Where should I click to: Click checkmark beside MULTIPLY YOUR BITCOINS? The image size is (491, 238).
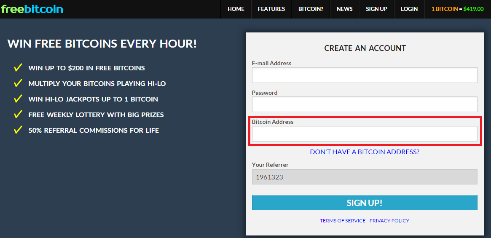(x=18, y=83)
